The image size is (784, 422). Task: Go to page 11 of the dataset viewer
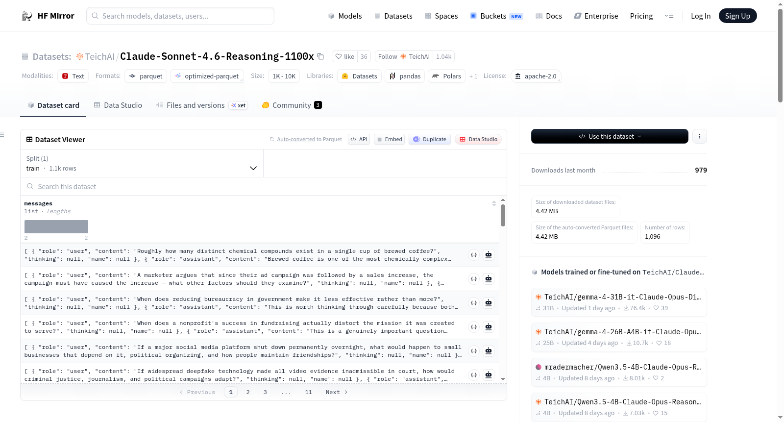(308, 392)
